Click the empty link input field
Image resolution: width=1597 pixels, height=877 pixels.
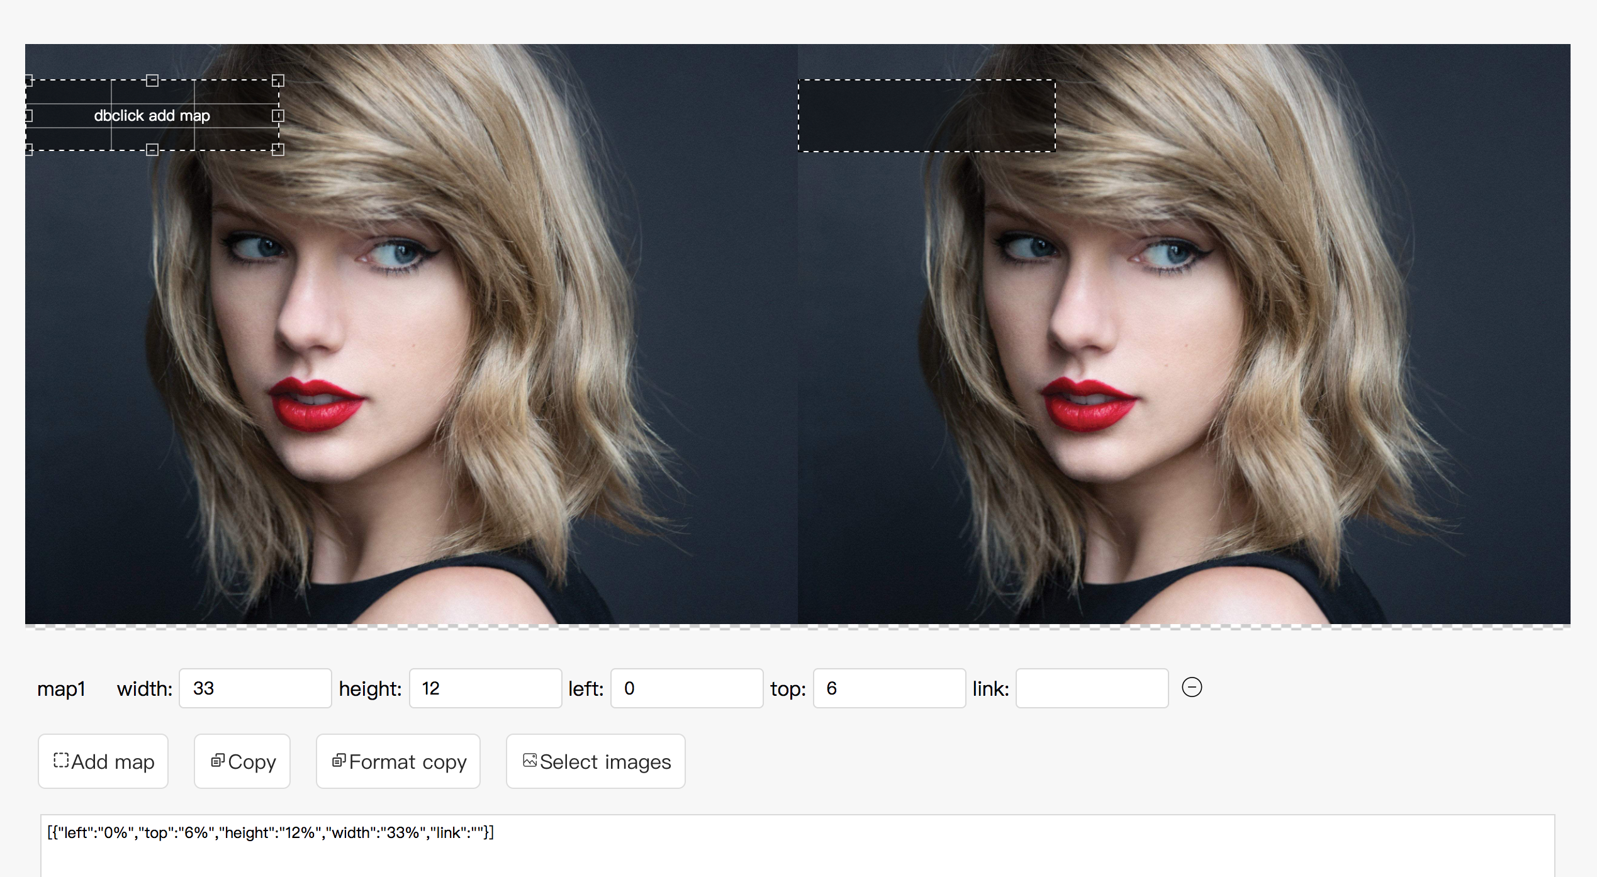[x=1092, y=688]
